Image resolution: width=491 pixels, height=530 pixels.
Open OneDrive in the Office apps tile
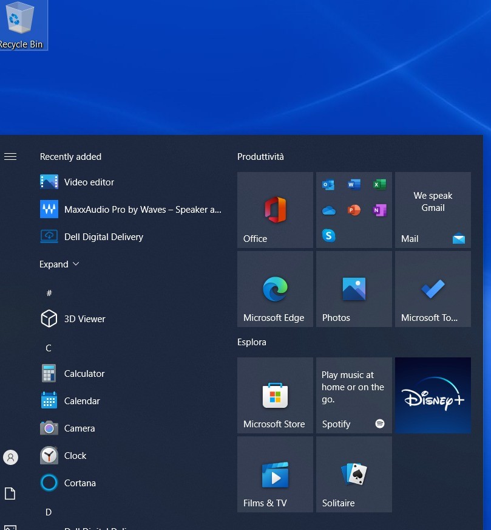[x=328, y=210]
